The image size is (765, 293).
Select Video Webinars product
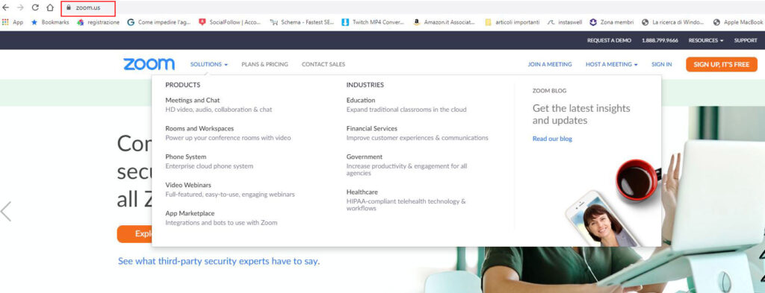[x=188, y=185]
